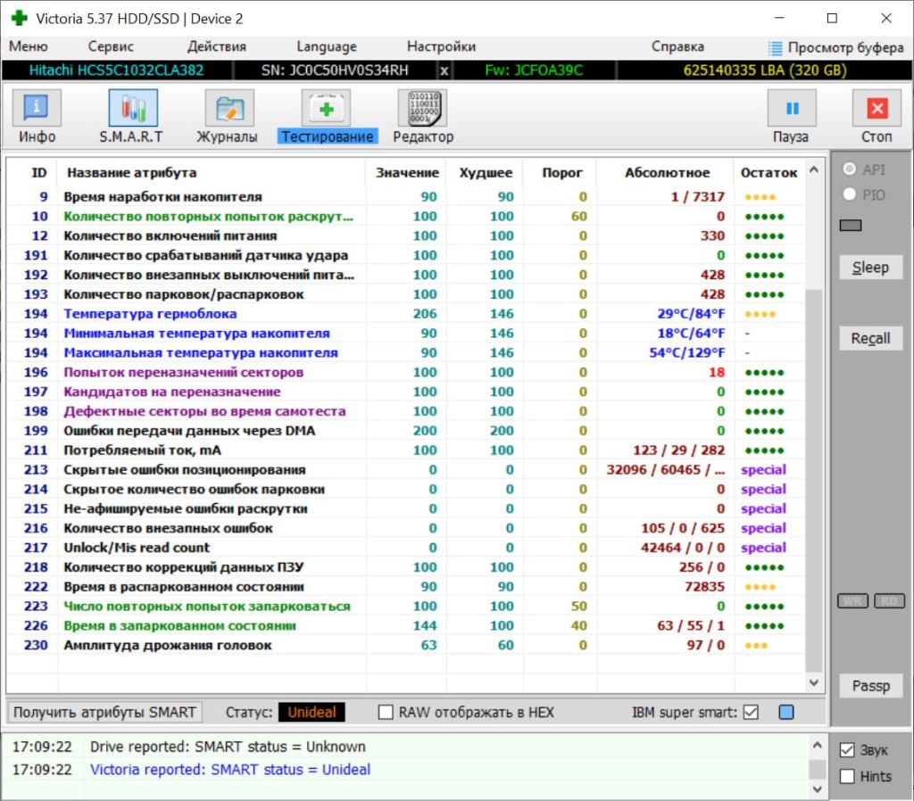Screen dimensions: 914x801
Task: Switch to the Тестирование surface test
Action: coord(327,117)
